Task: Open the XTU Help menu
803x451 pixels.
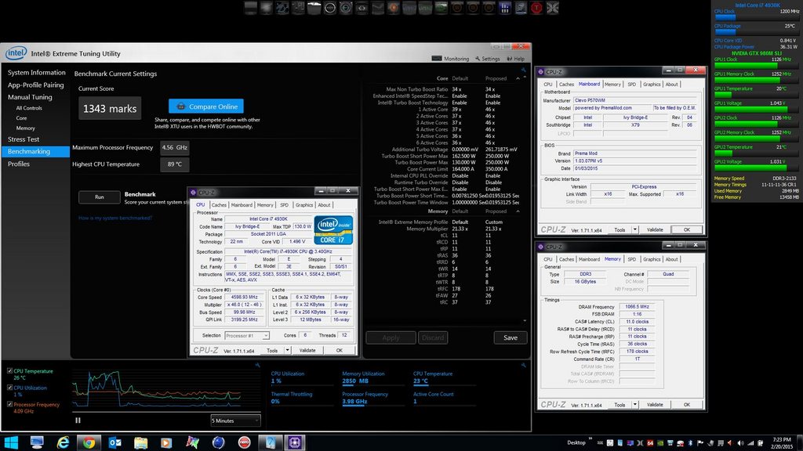Action: [x=516, y=59]
